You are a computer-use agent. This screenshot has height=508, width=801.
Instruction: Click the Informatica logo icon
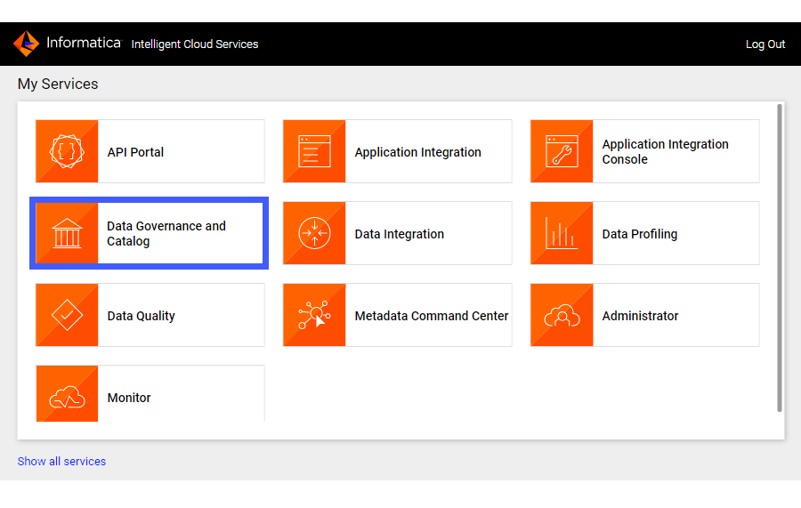pyautogui.click(x=26, y=44)
